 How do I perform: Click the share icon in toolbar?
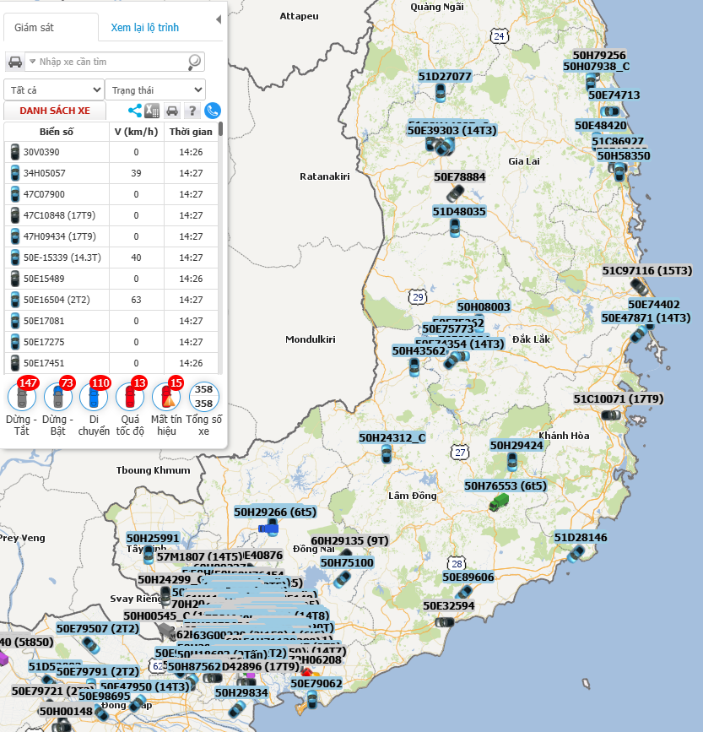coord(135,111)
